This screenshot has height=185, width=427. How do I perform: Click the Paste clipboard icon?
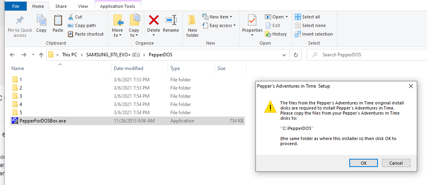pos(58,20)
